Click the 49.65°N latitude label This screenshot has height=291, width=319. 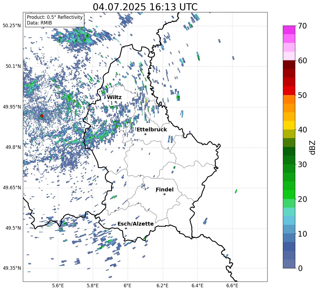click(x=12, y=188)
